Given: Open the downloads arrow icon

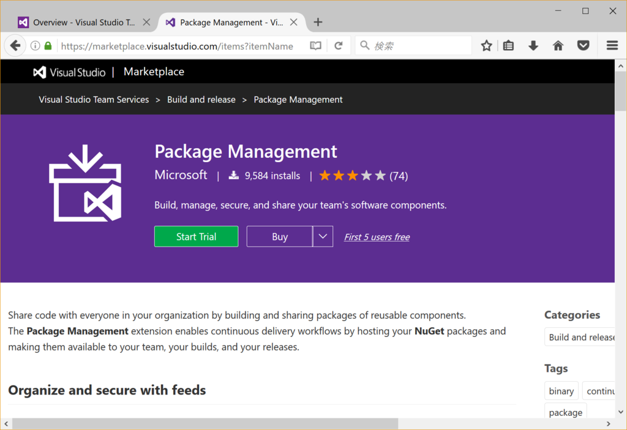Looking at the screenshot, I should [x=533, y=45].
